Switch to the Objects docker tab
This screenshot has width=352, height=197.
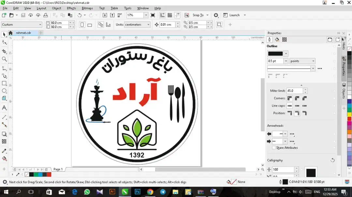click(344, 91)
